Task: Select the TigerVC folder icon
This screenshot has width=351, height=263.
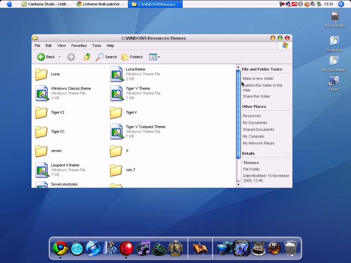Action: coord(41,132)
